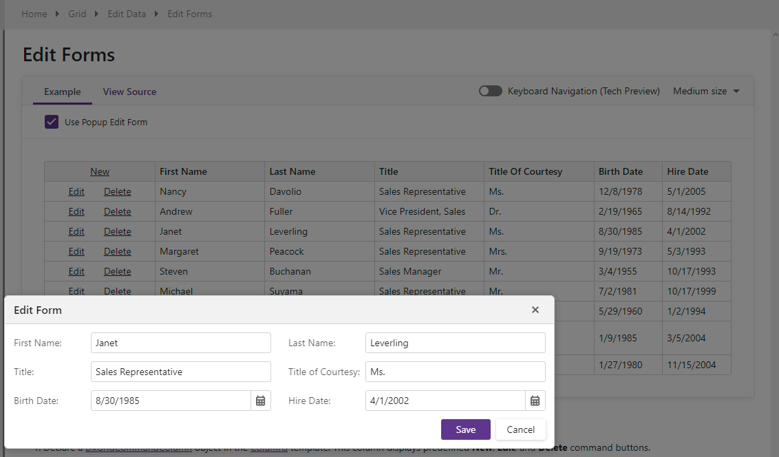The width and height of the screenshot is (779, 457).
Task: Switch to the View Source tab
Action: (x=129, y=92)
